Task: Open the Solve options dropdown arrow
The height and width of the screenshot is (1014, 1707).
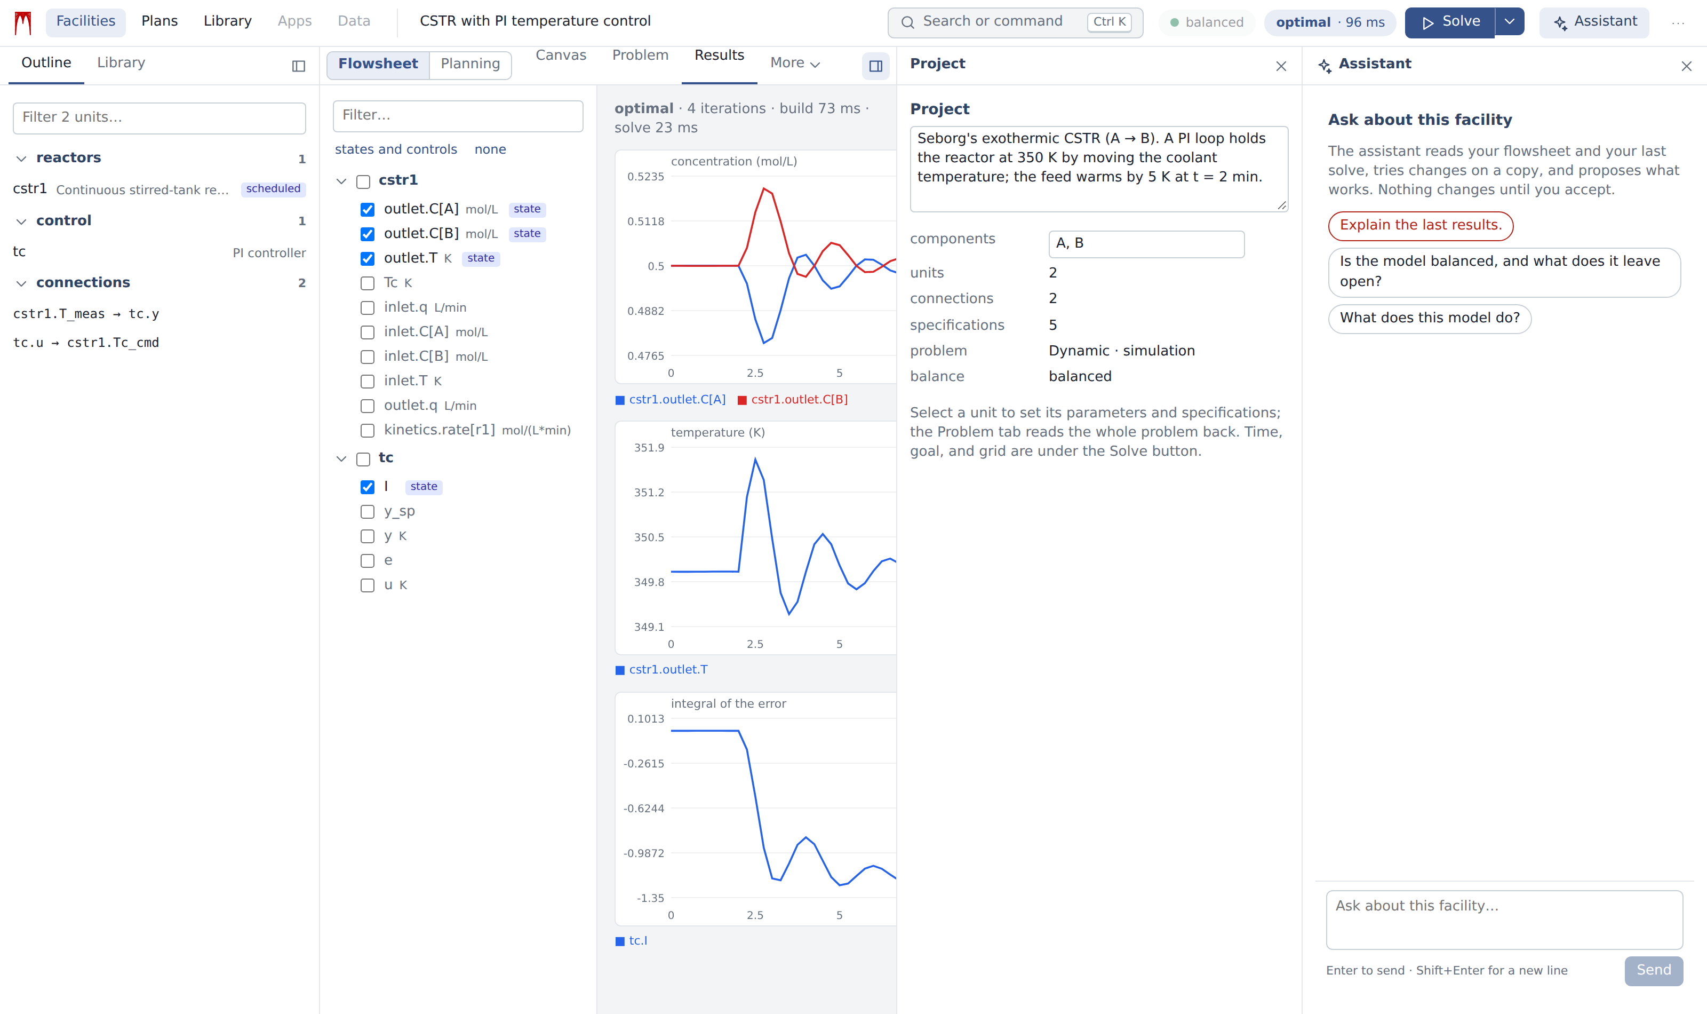Action: click(1510, 22)
